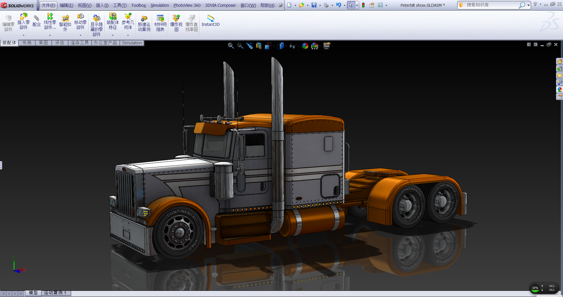Image resolution: width=563 pixels, height=297 pixels.
Task: Select the Mate (配合) paperclip tool
Action: [x=37, y=18]
